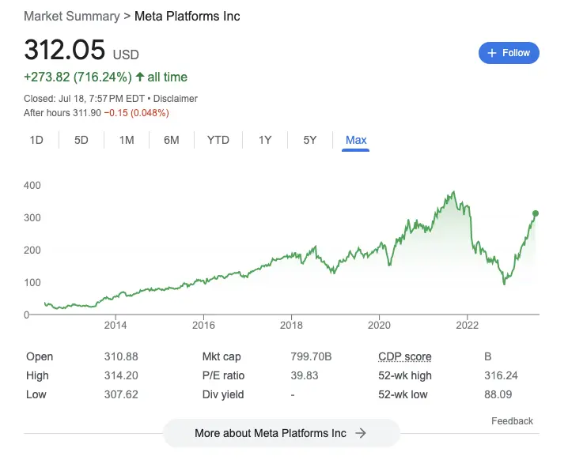Viewport: 568px width, 471px height.
Task: Click the Feedback link
Action: point(512,421)
